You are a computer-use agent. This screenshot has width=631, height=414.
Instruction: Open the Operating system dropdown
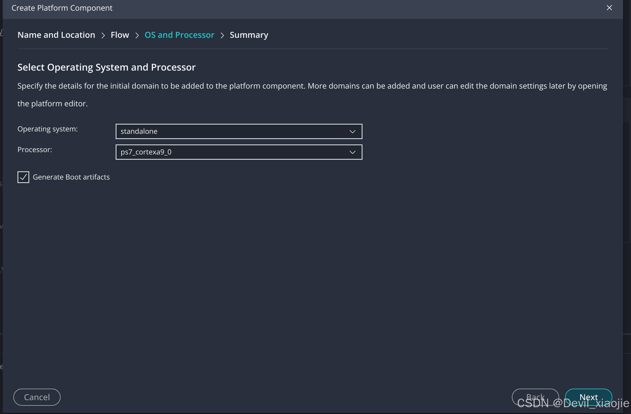[239, 131]
